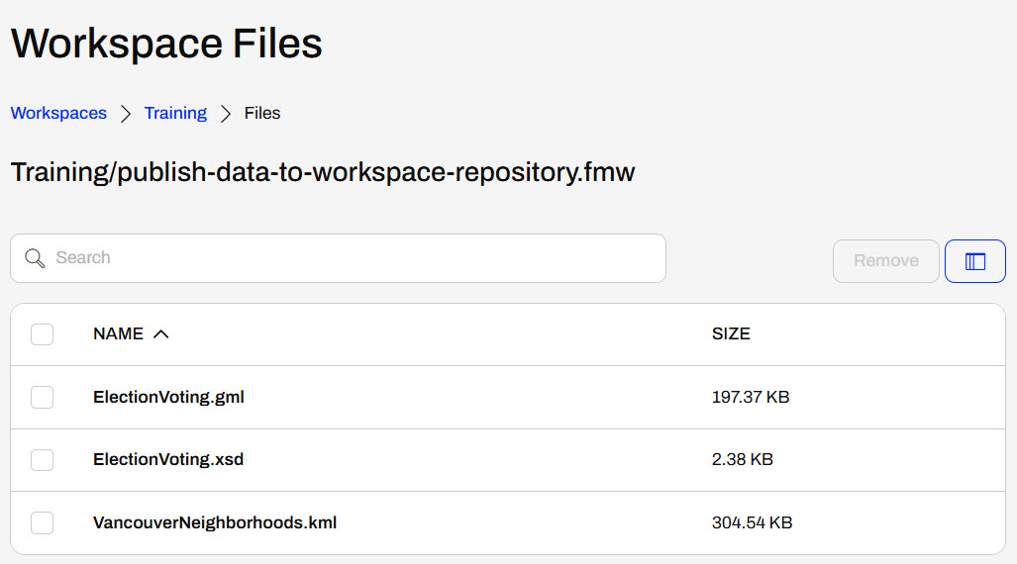Select the ElectionVoting.gml checkbox

tap(42, 398)
